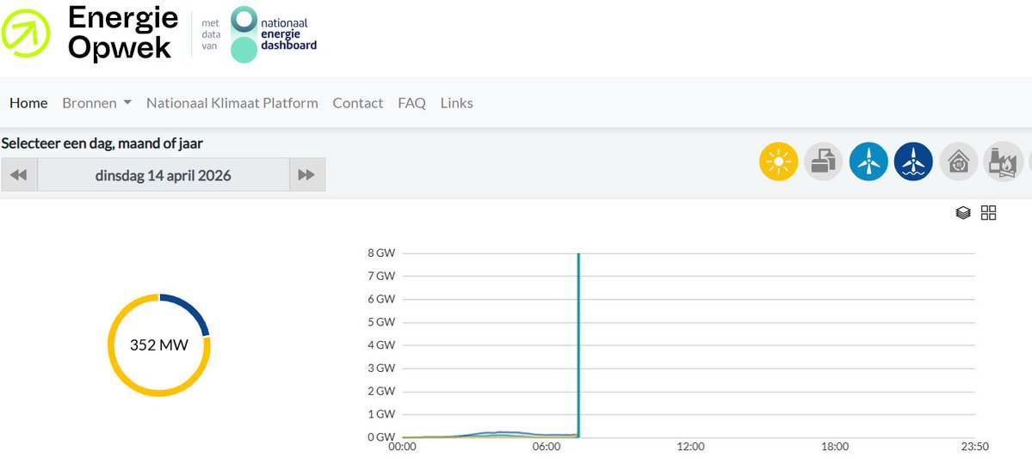Click the 18:00 time axis label
Screen dimensions: 1032x469
click(835, 447)
